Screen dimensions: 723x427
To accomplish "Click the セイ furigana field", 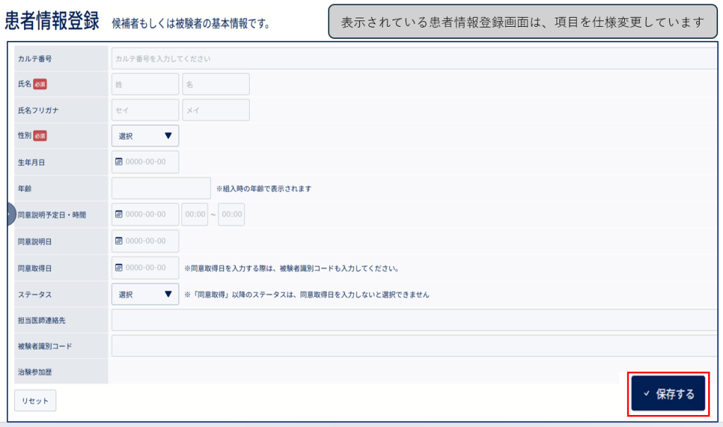I will [x=145, y=110].
